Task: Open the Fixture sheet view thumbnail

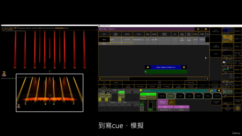Action: 228,31
